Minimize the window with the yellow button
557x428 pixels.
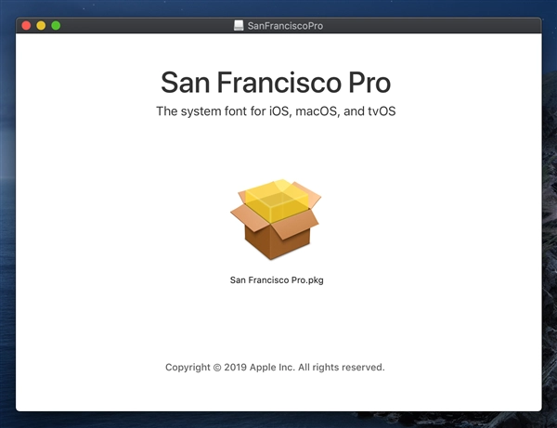41,26
